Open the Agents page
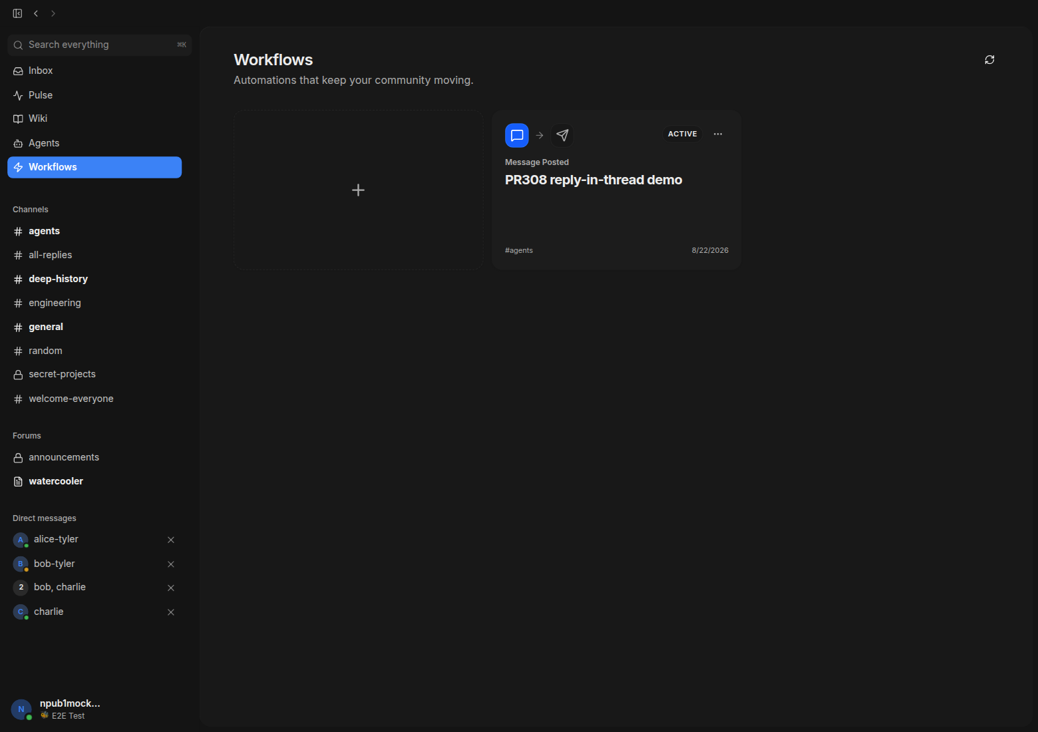The height and width of the screenshot is (732, 1038). point(94,143)
